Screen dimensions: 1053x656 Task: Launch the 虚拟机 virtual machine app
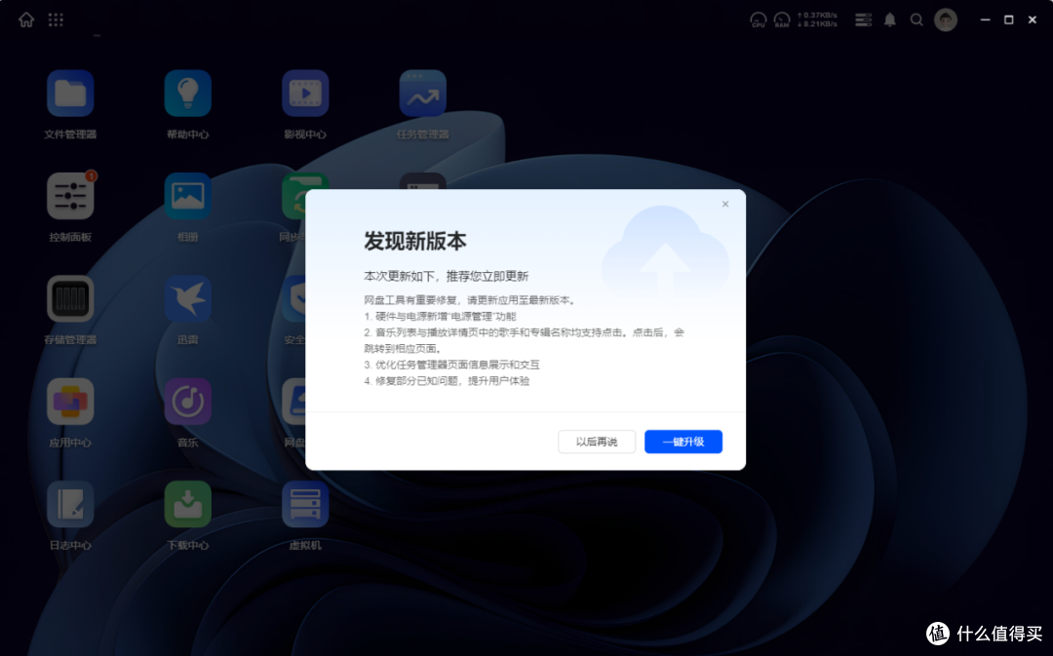[305, 504]
